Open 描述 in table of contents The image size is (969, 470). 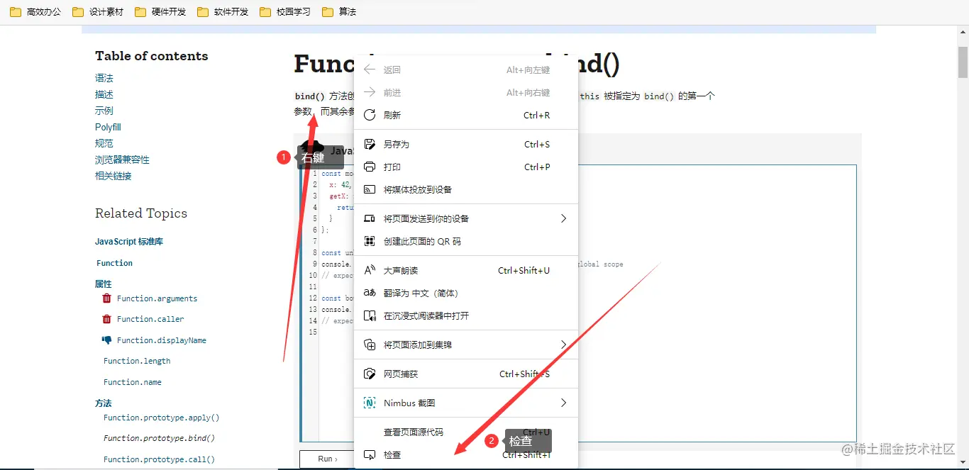(104, 94)
